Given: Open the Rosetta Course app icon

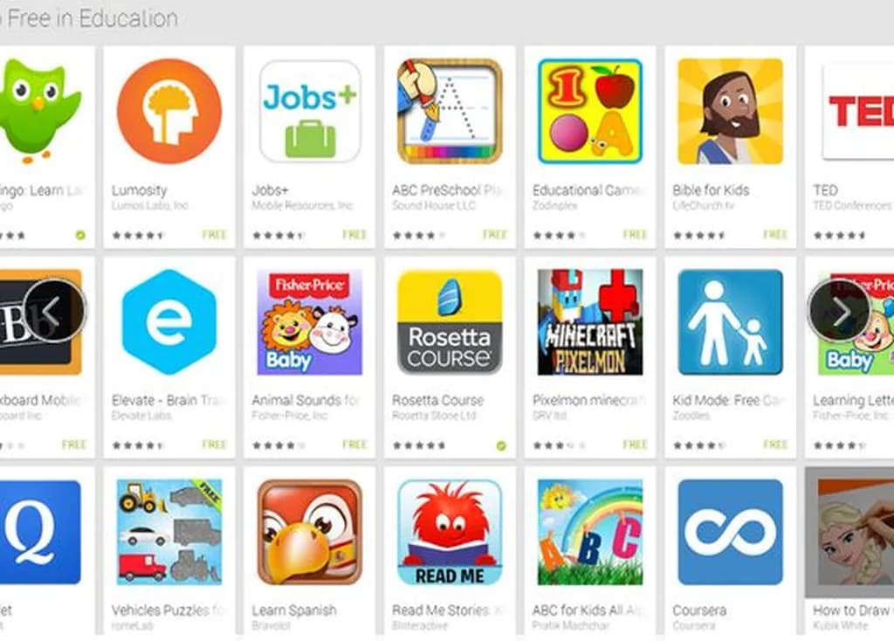Looking at the screenshot, I should coord(450,322).
